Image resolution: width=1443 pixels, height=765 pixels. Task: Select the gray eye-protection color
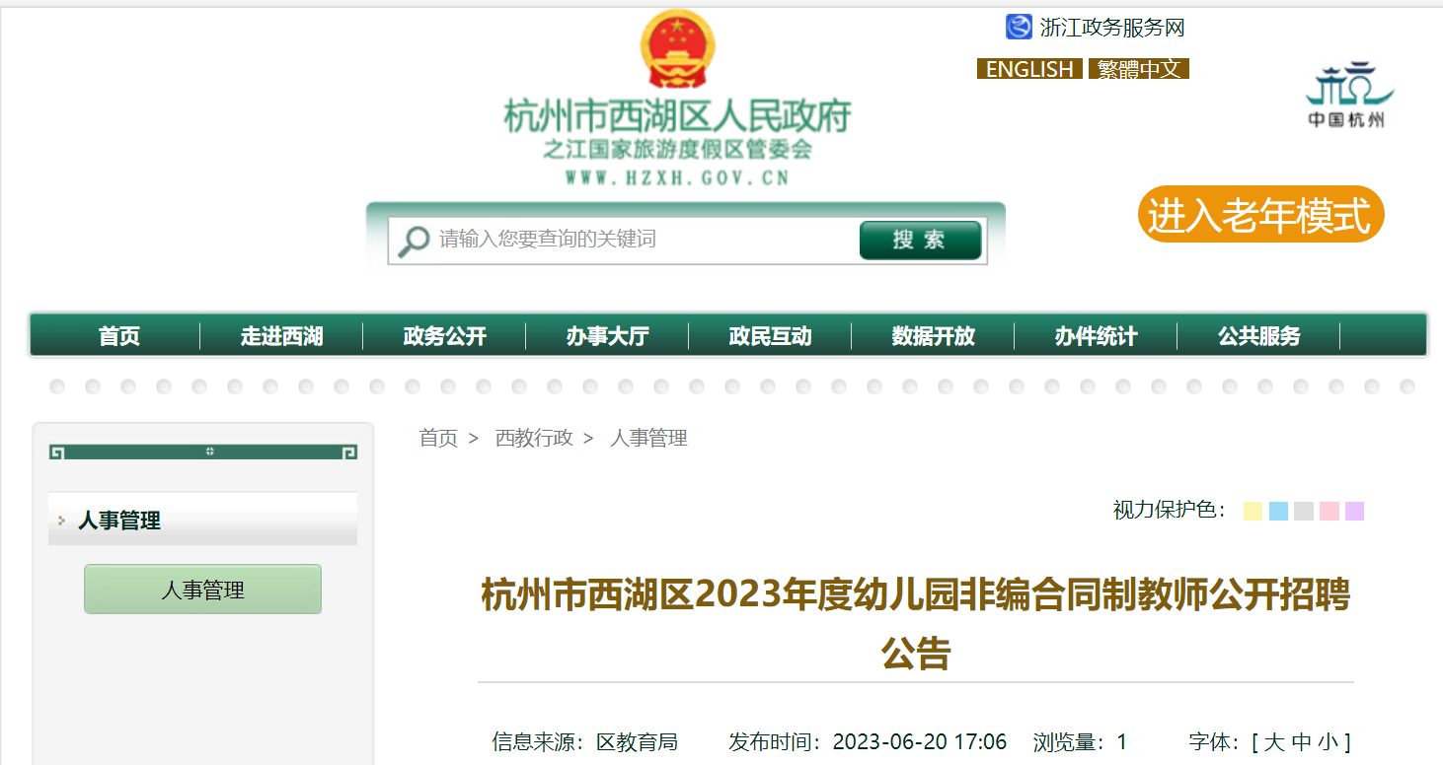1304,511
